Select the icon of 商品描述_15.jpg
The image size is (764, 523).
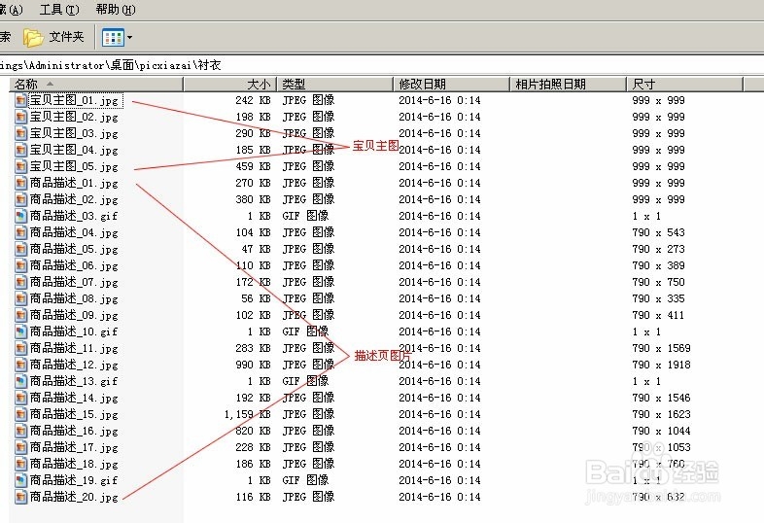[20, 415]
